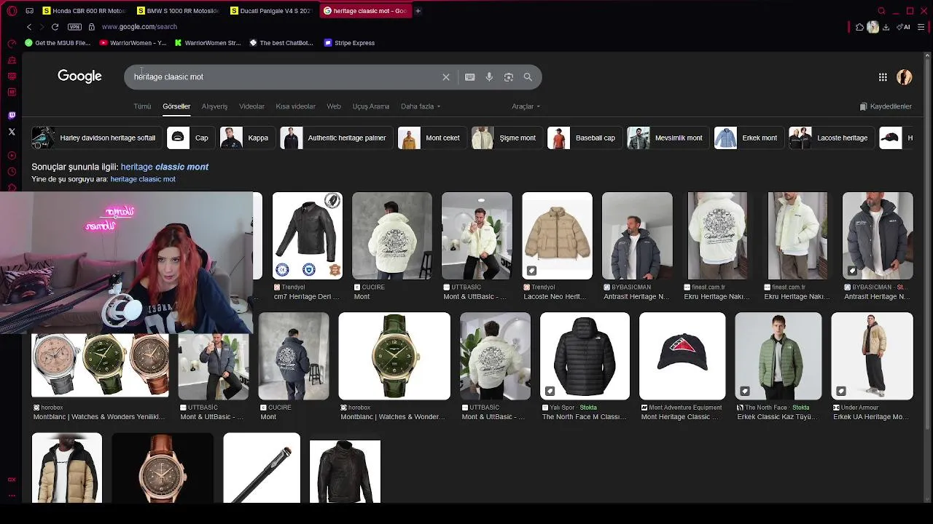The image size is (933, 524).
Task: Switch to Honda CBR 600 RR tab
Action: tap(84, 11)
